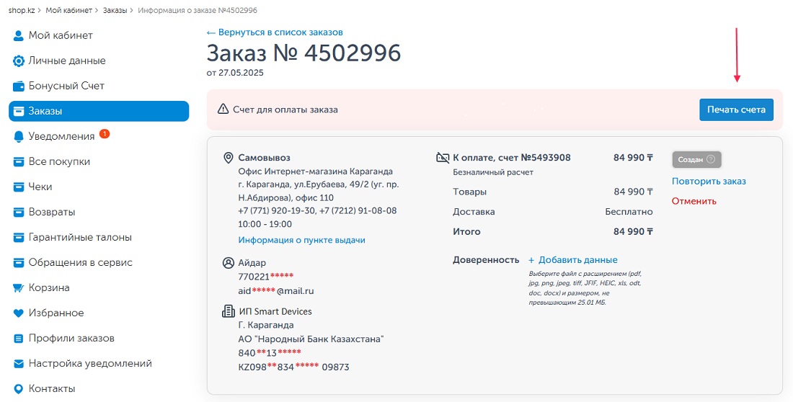This screenshot has width=793, height=402.
Task: Click the Заказы breadcrumb link
Action: 115,11
